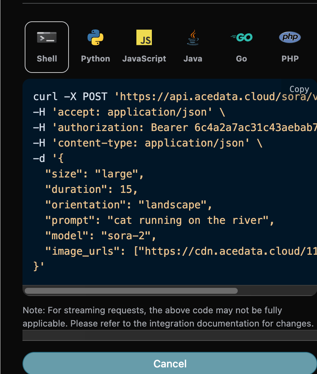The image size is (317, 374).
Task: Switch to the PHP tab label
Action: tap(290, 59)
